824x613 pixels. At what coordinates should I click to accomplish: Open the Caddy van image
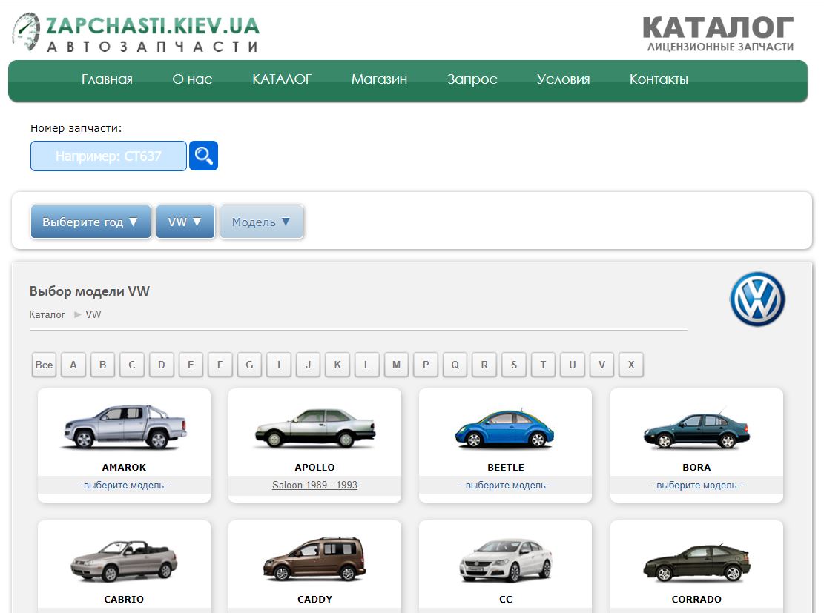pyautogui.click(x=314, y=558)
